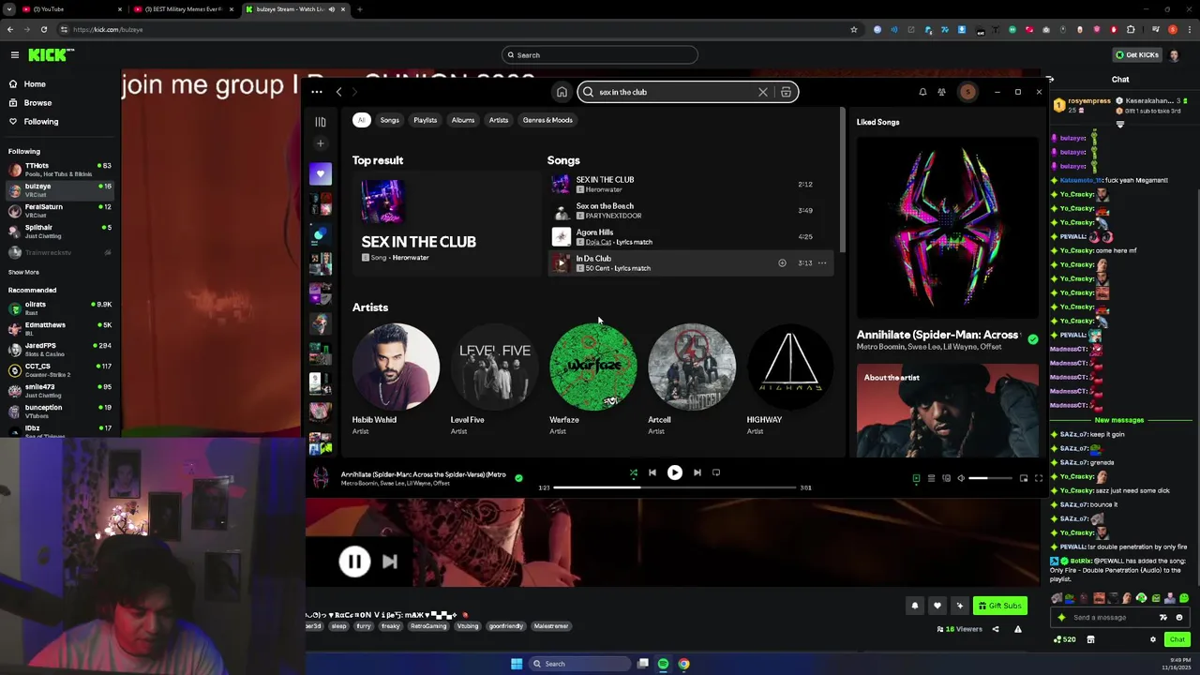Screen dimensions: 1200x675
Task: Seek within the Spotify progress bar
Action: tap(673, 487)
